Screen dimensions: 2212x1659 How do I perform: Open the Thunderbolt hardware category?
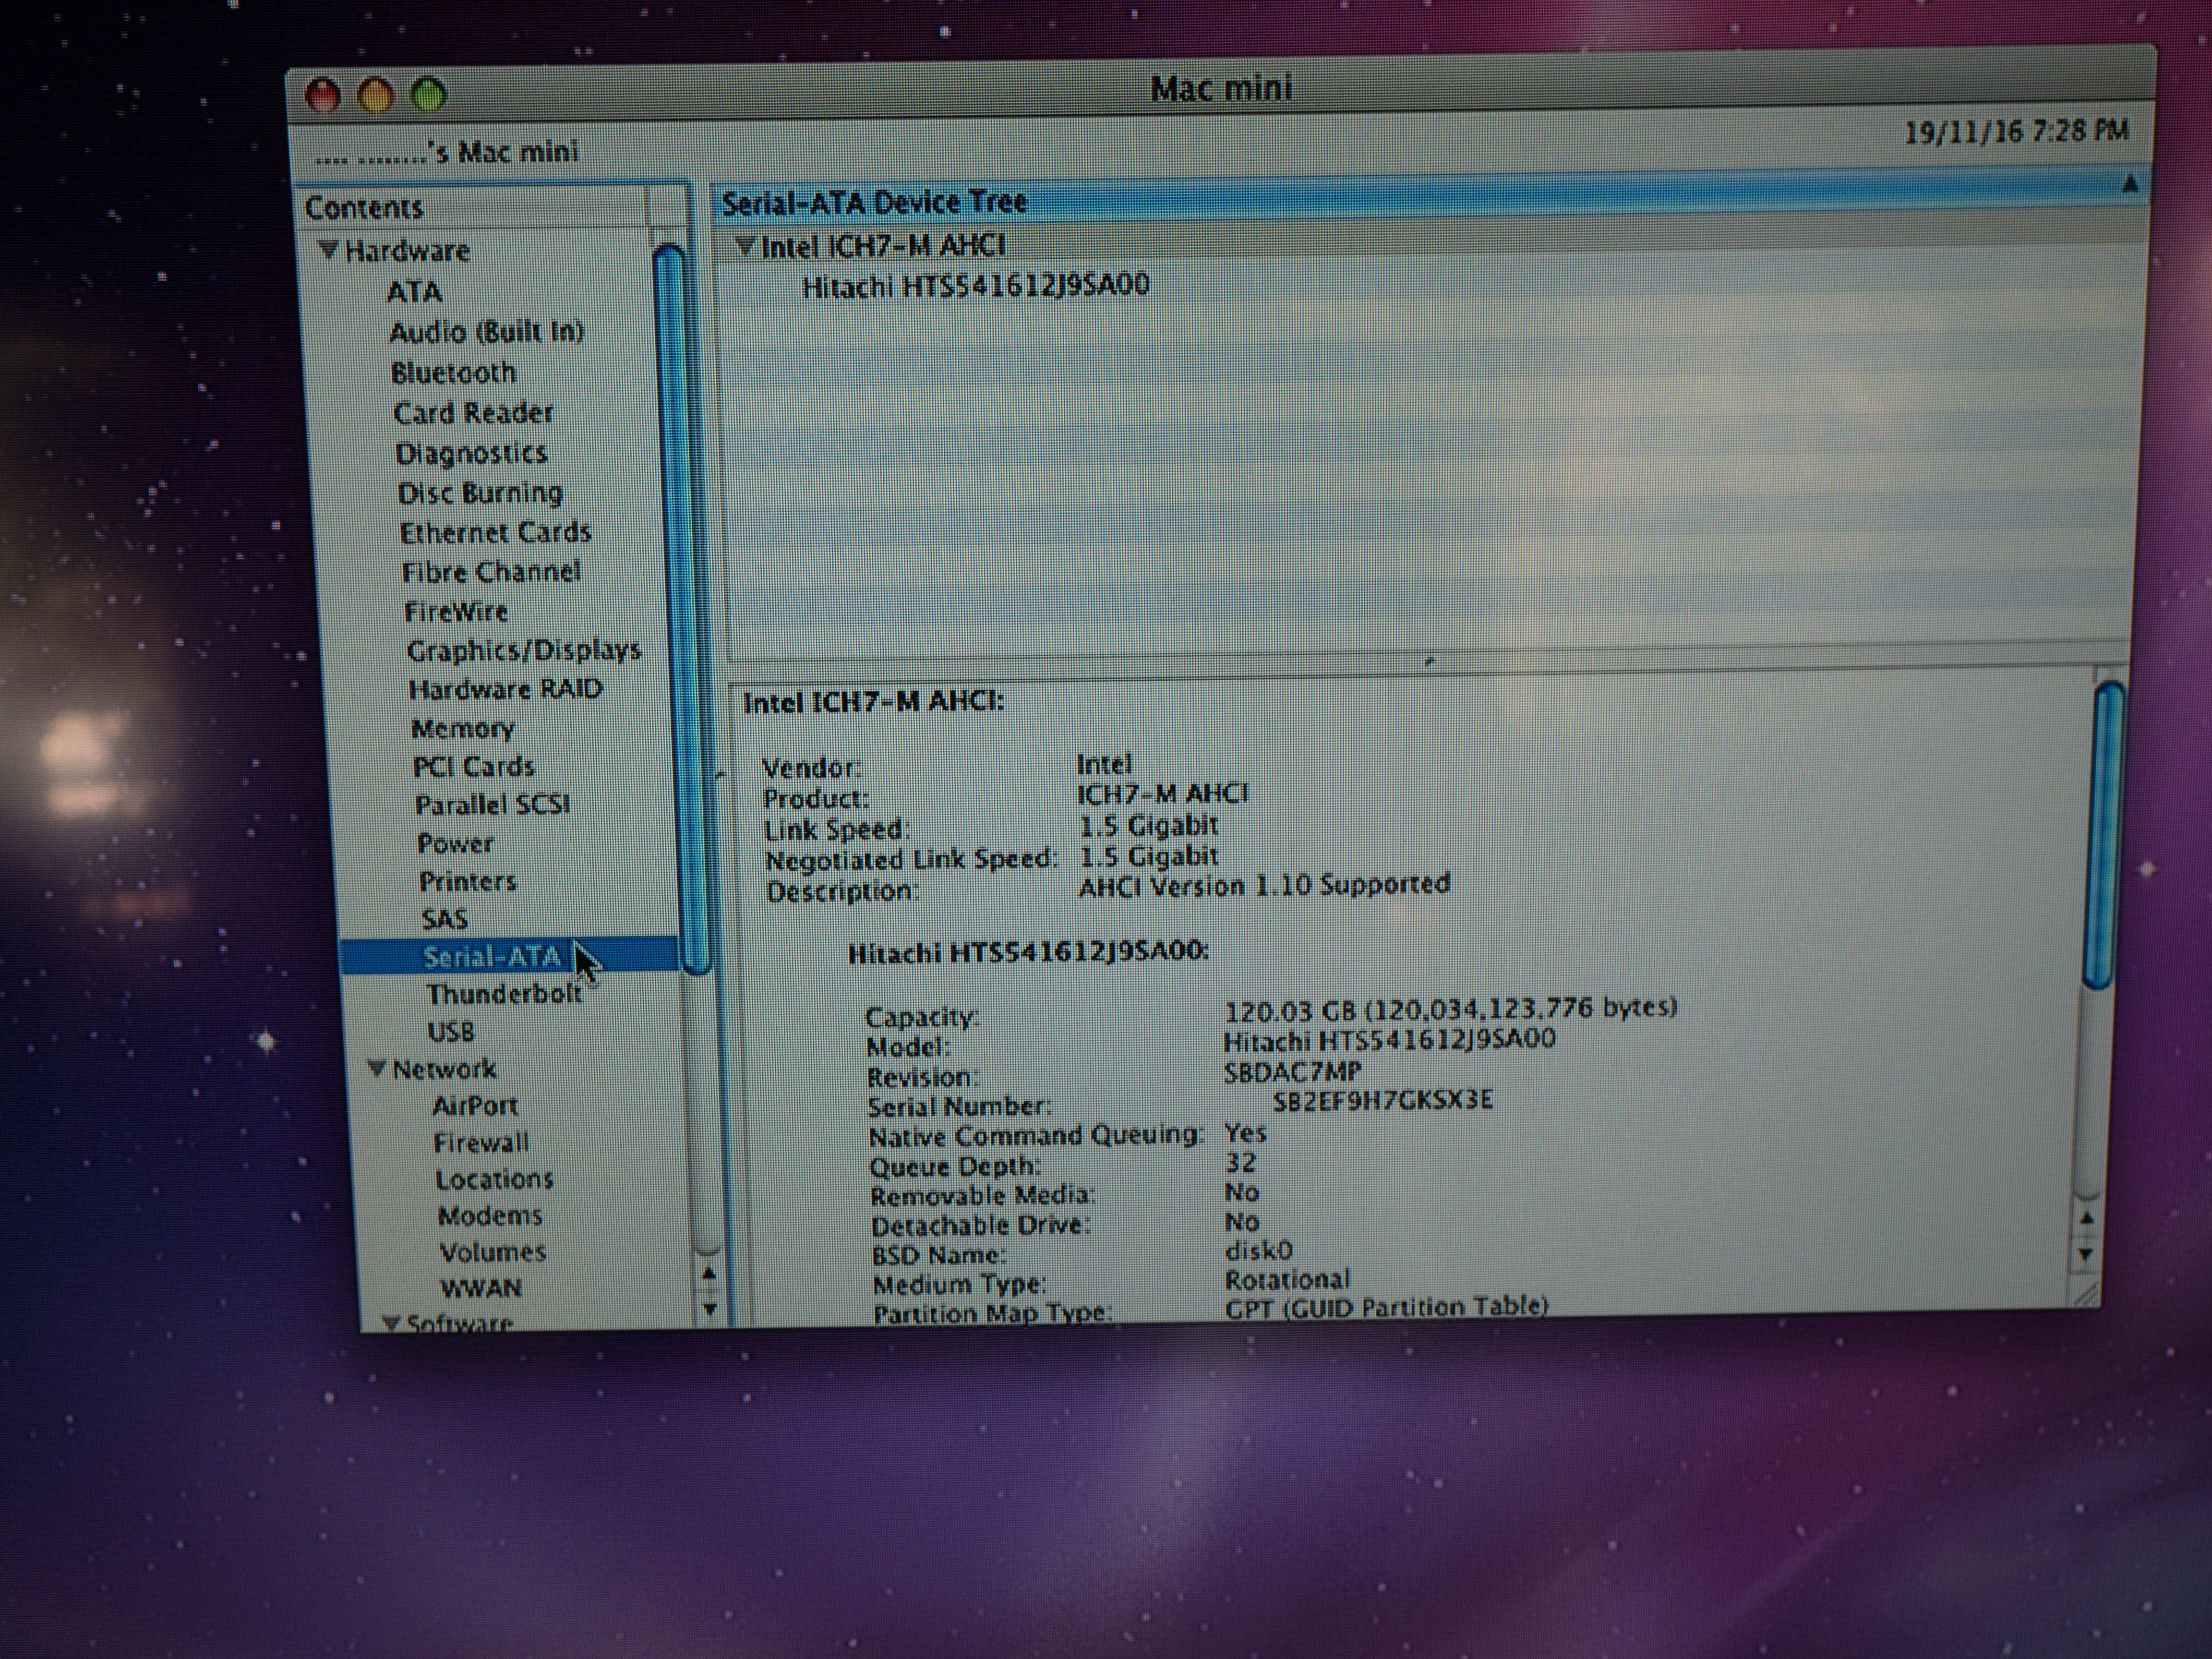[504, 994]
